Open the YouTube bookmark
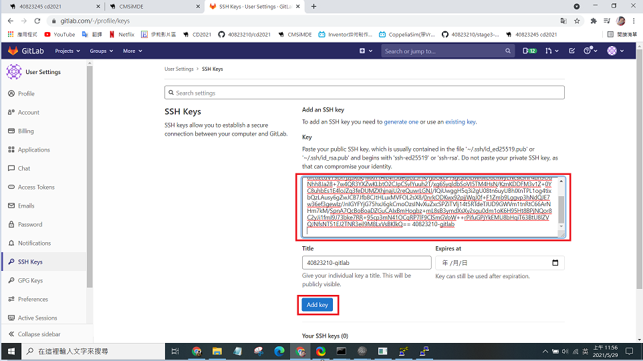Image resolution: width=643 pixels, height=361 pixels. [x=60, y=35]
